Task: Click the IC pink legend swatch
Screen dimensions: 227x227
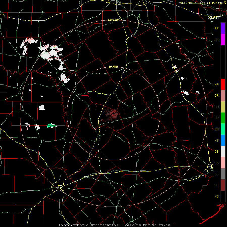Action: coord(223,163)
